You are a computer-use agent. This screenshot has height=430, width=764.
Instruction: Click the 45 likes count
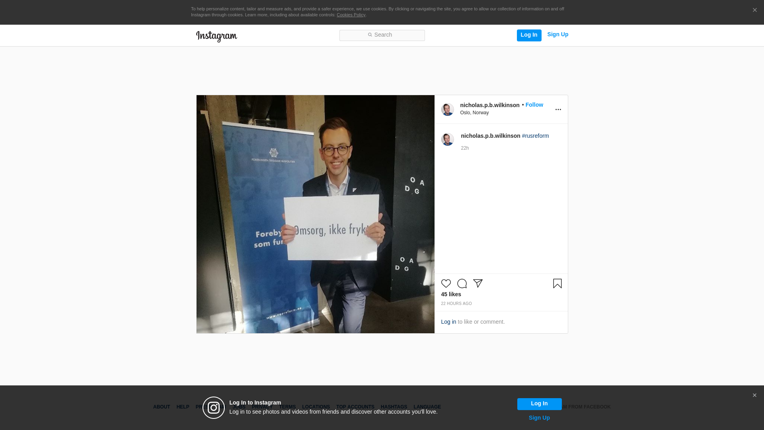pyautogui.click(x=451, y=294)
